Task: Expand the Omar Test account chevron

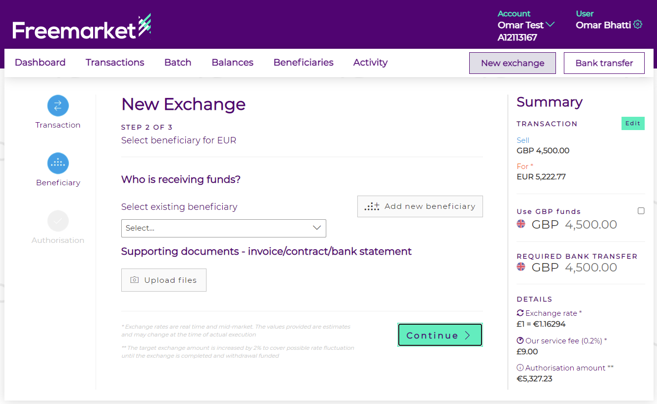Action: tap(550, 24)
